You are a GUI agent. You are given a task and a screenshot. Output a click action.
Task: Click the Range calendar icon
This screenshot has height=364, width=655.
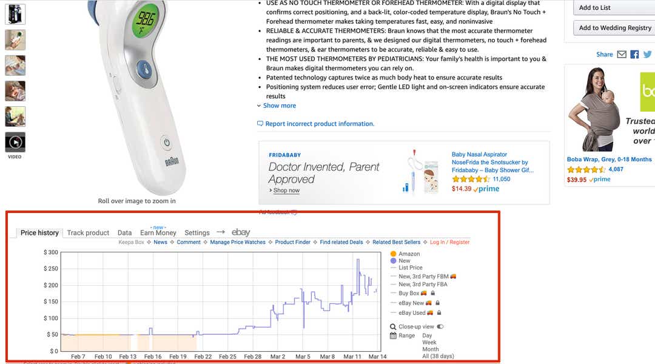(392, 335)
